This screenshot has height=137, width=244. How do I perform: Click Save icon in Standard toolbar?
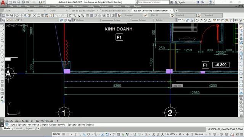coord(12,15)
